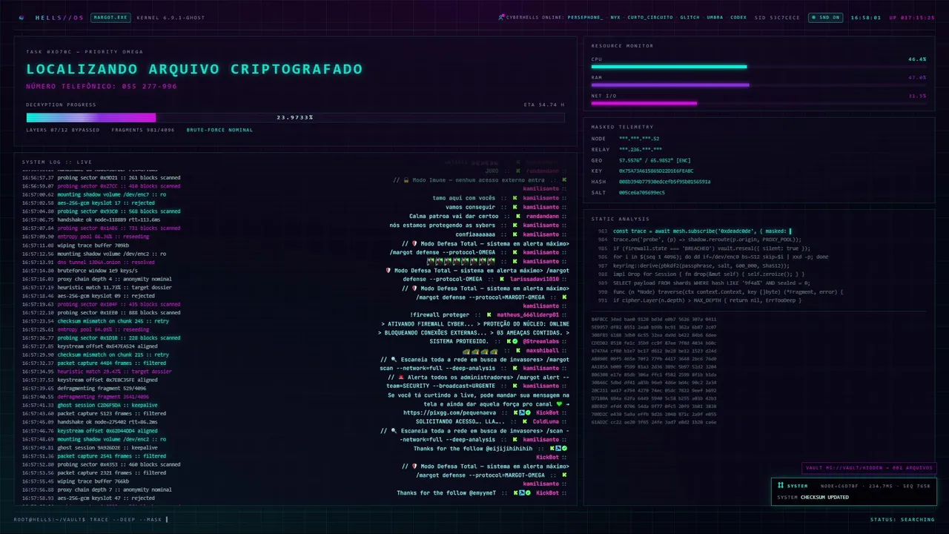The width and height of the screenshot is (949, 534).
Task: Click the username maxshiball in chat
Action: tap(543, 350)
